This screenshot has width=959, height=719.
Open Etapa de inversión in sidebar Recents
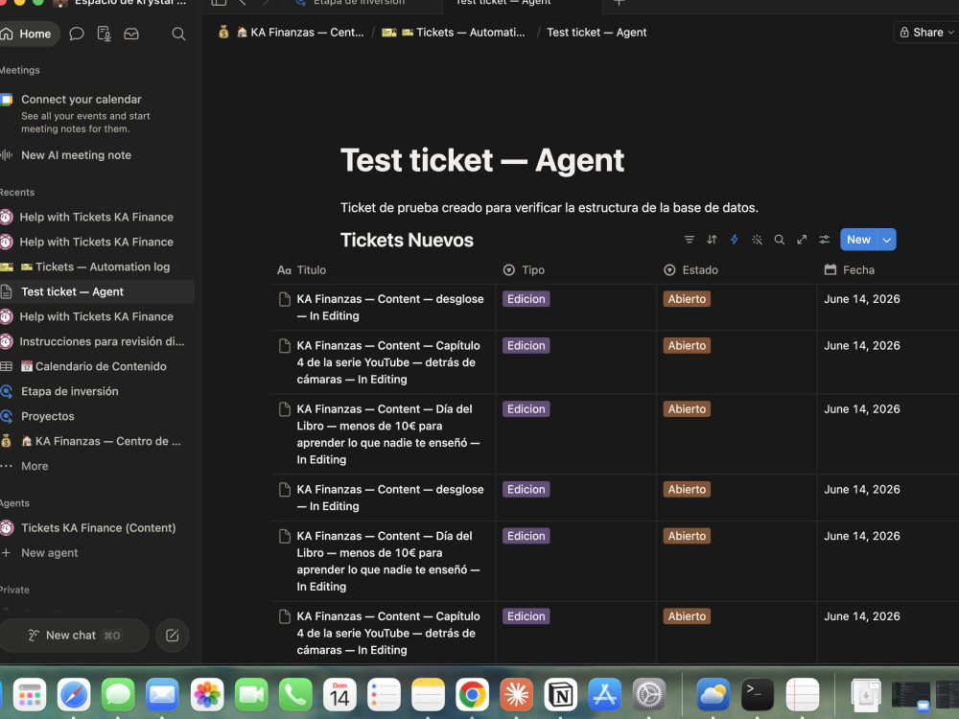pyautogui.click(x=95, y=391)
